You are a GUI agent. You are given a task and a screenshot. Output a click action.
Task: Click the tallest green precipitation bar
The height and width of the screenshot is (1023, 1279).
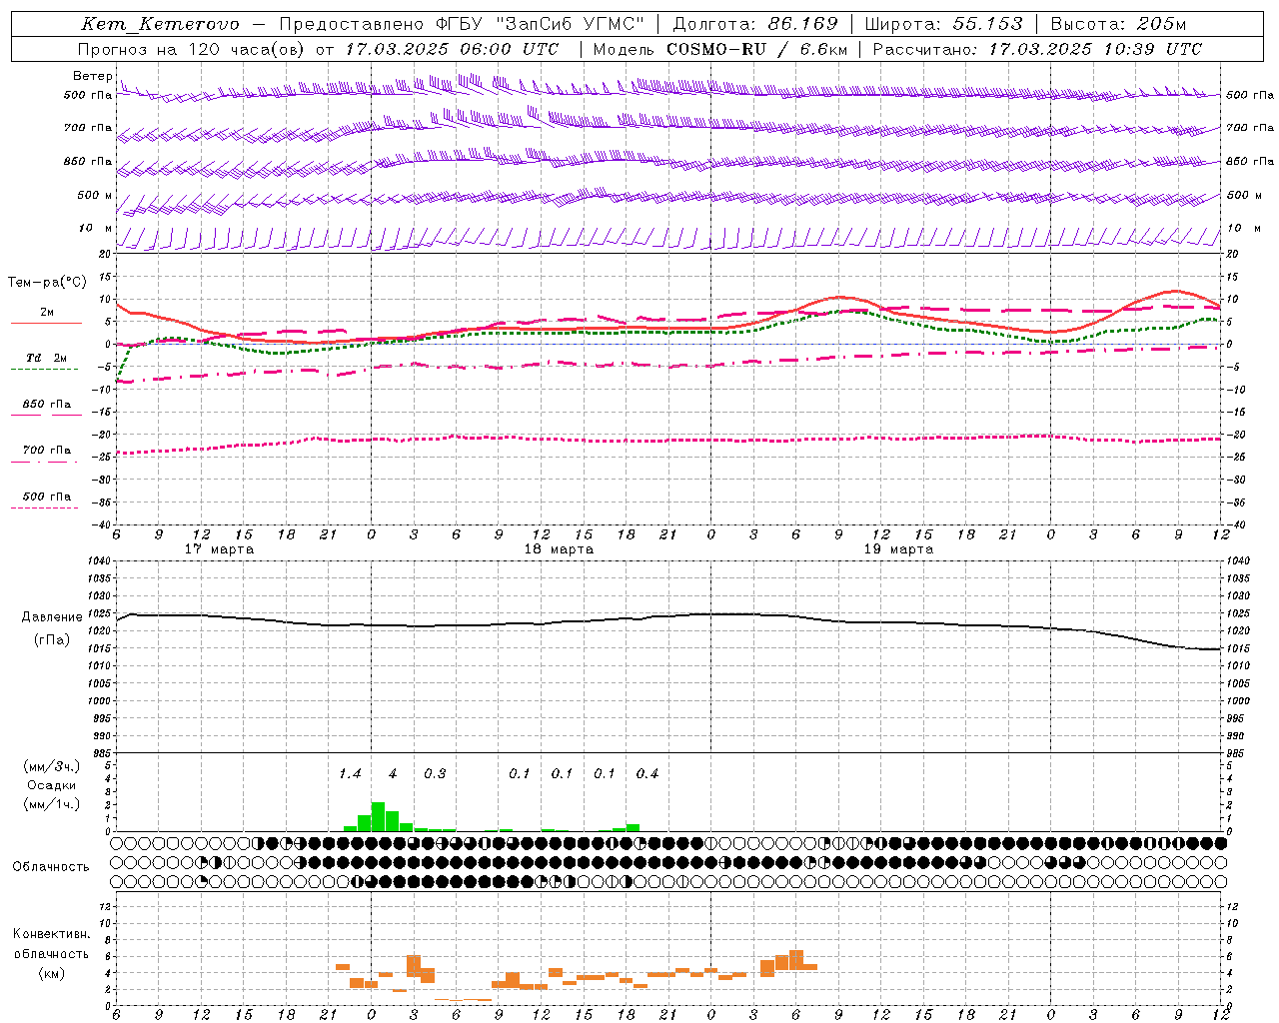378,817
